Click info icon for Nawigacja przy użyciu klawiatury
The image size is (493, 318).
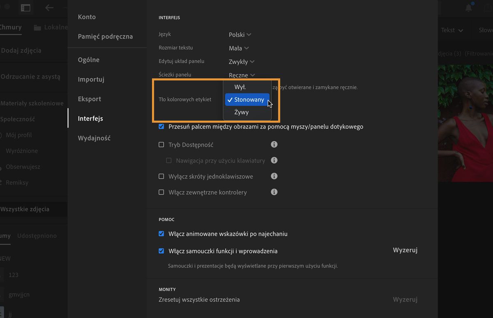click(x=274, y=160)
